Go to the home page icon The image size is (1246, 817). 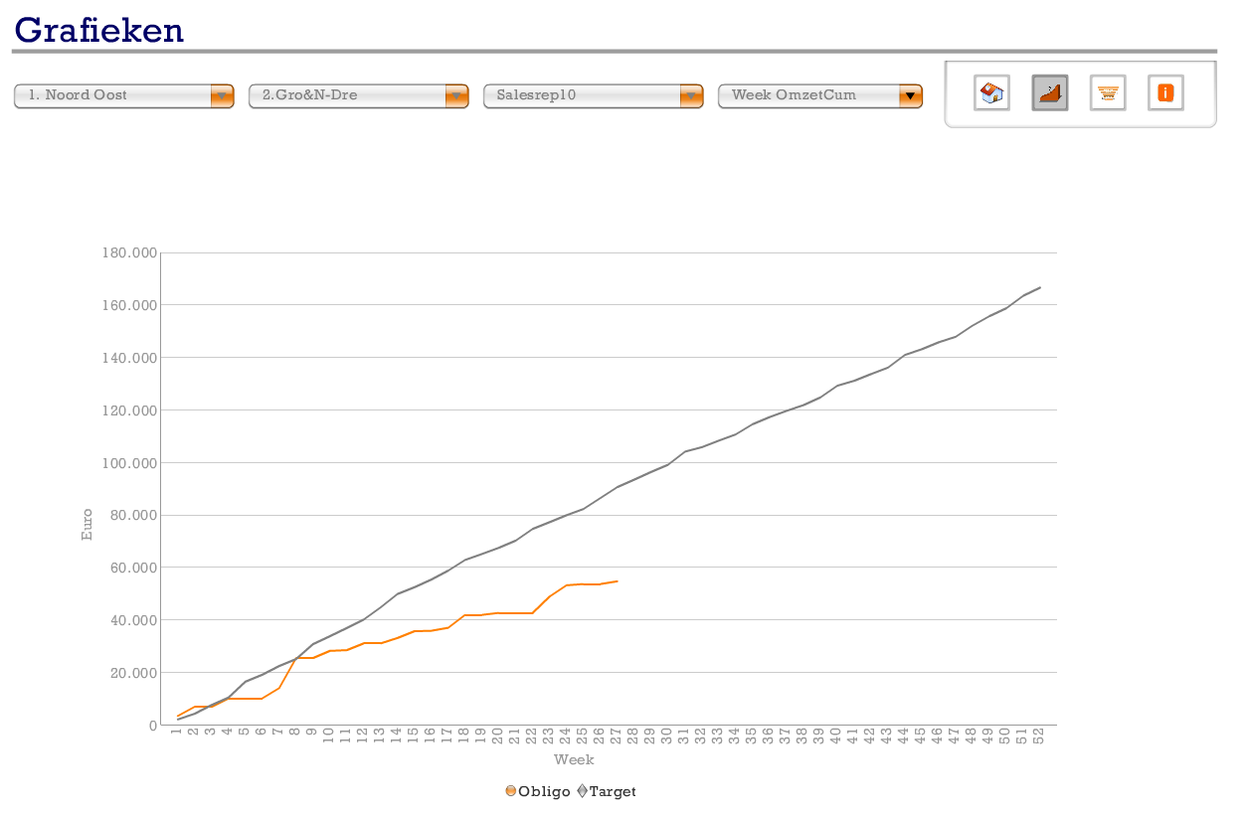(991, 93)
